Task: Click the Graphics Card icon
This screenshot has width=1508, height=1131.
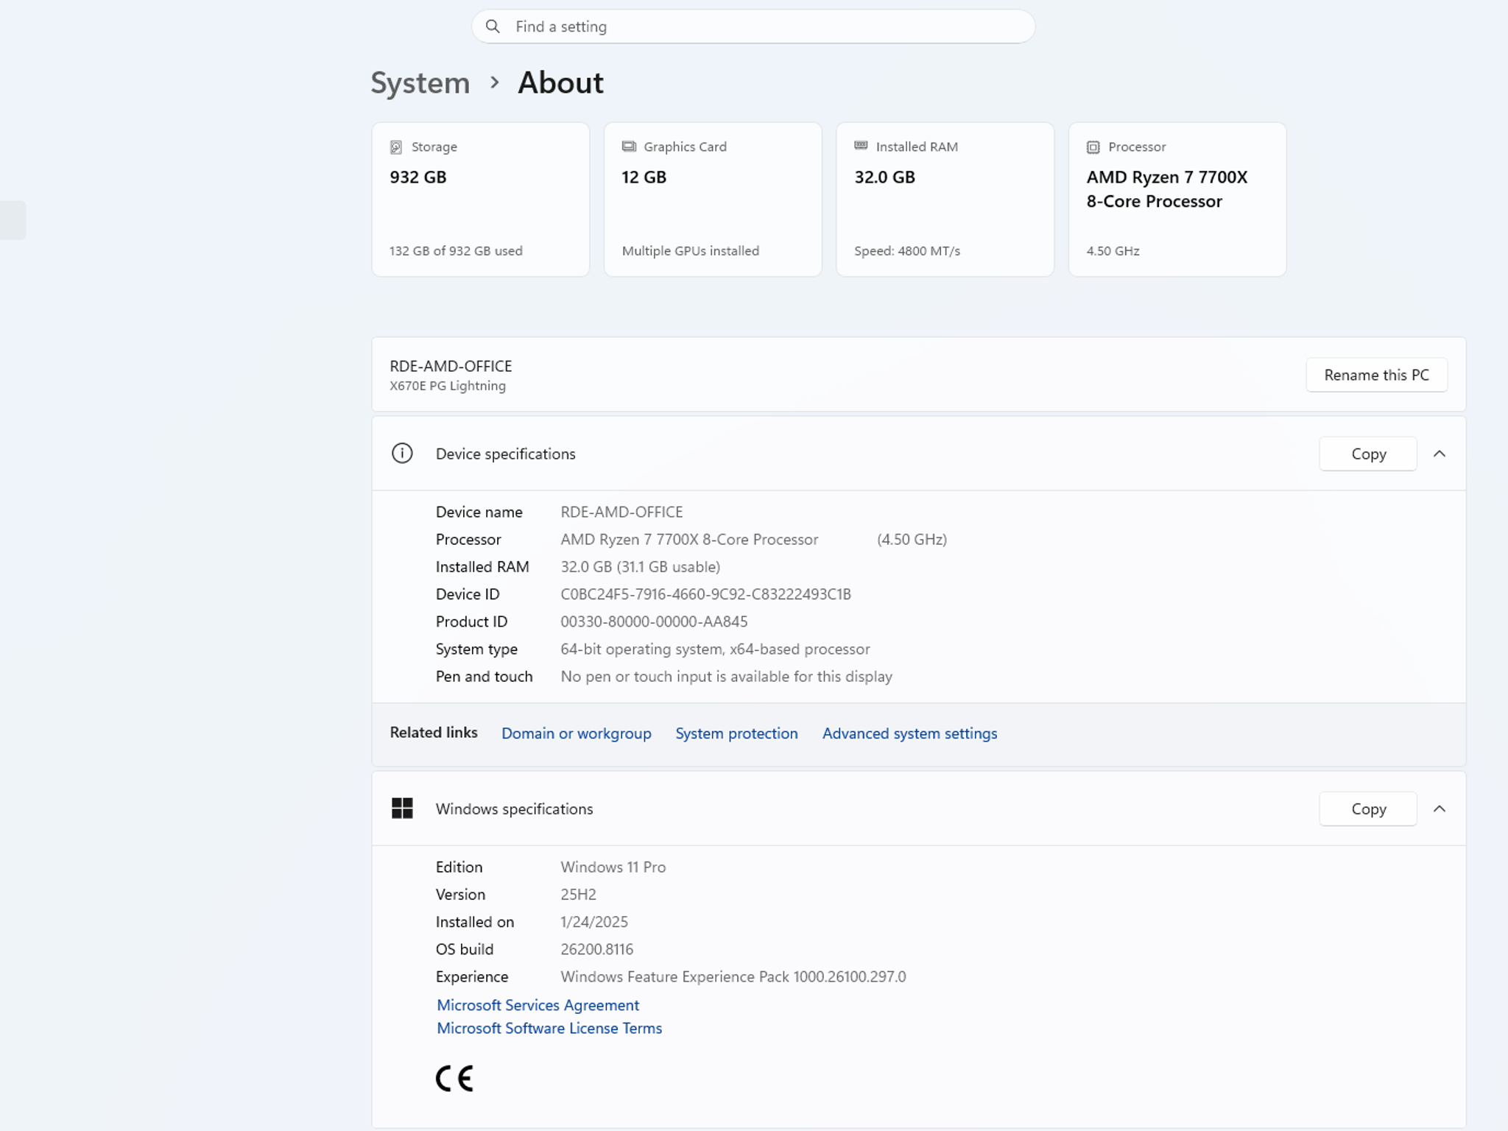Action: pos(629,147)
